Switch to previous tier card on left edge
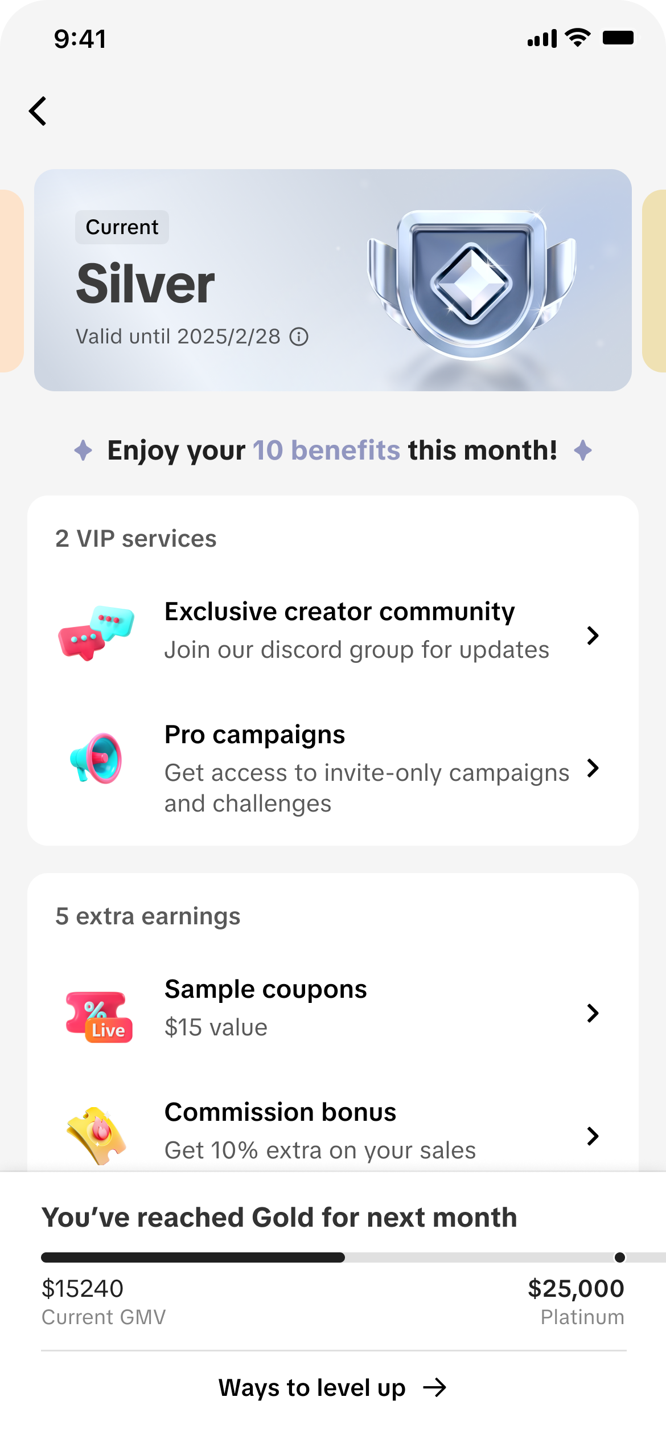 pos(10,280)
